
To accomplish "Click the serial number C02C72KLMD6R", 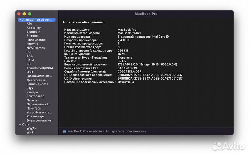I will pos(129,72).
